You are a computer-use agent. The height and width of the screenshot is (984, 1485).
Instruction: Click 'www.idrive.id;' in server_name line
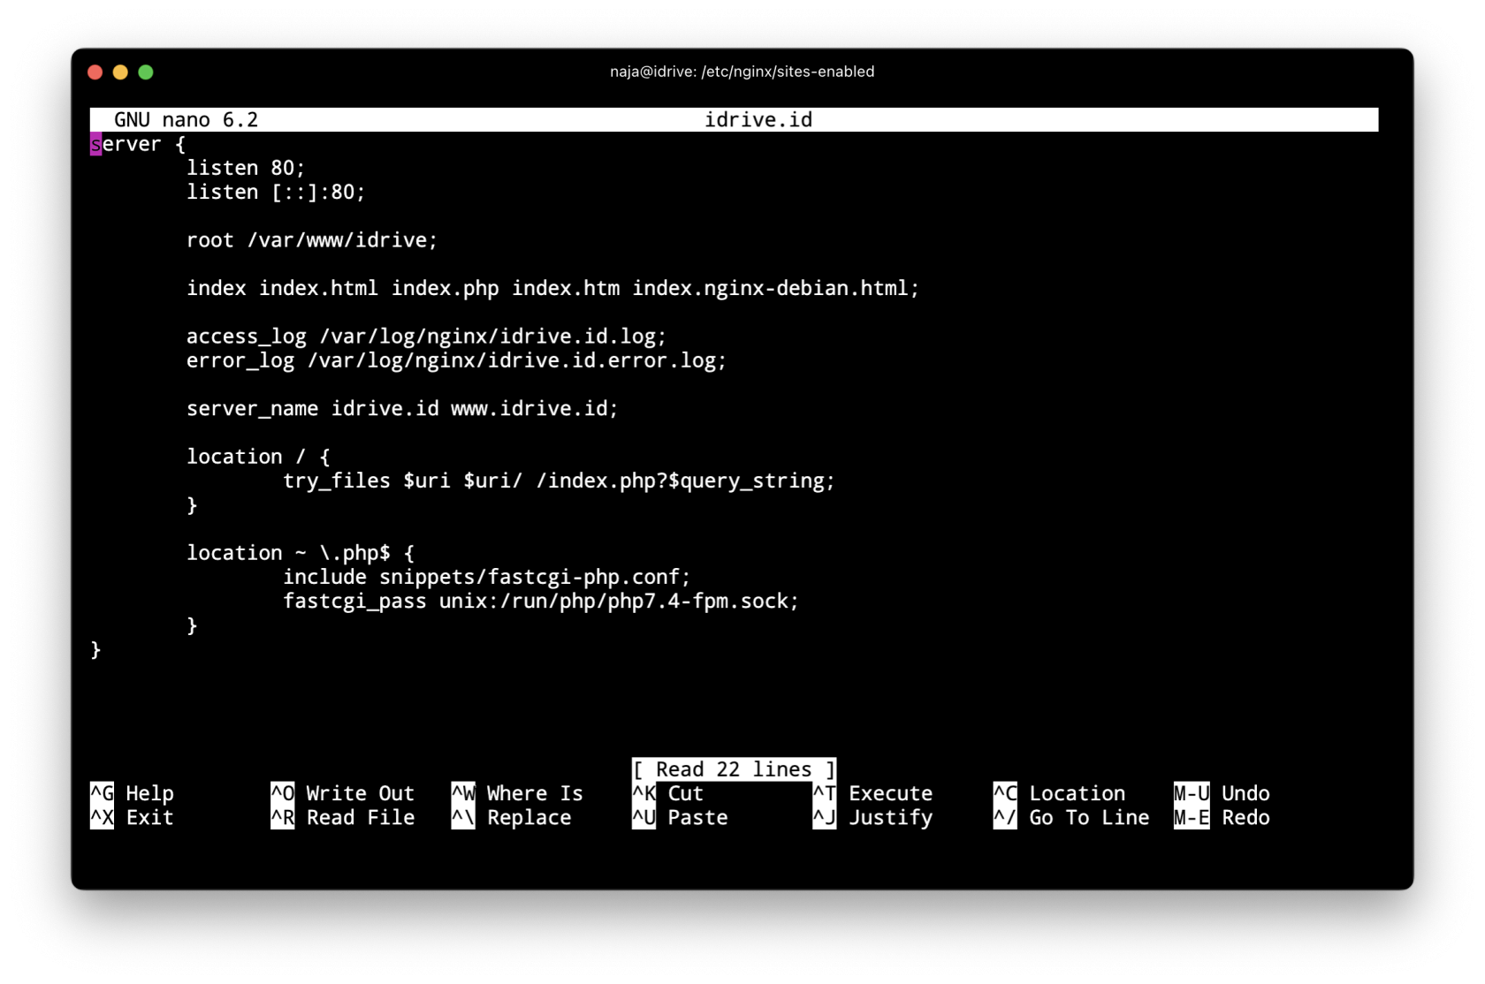535,408
